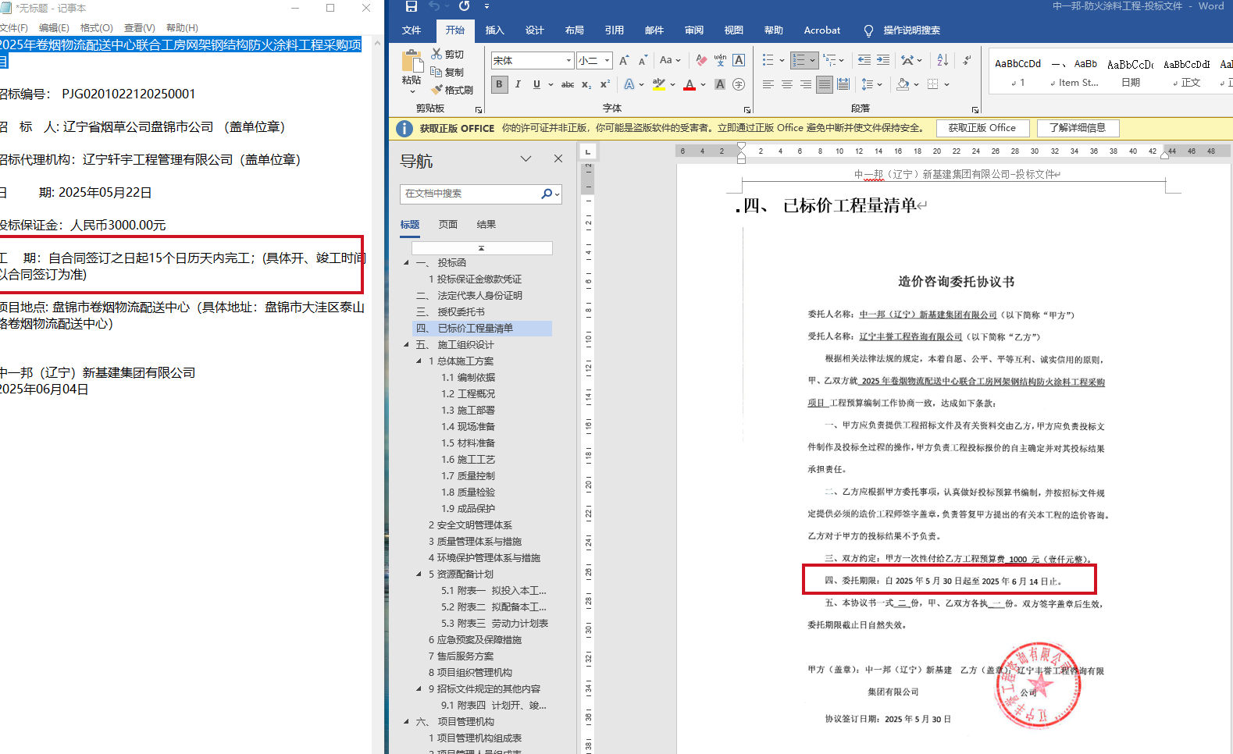1233x754 pixels.
Task: Shrink font size with the smaller-A icon
Action: coord(643,60)
